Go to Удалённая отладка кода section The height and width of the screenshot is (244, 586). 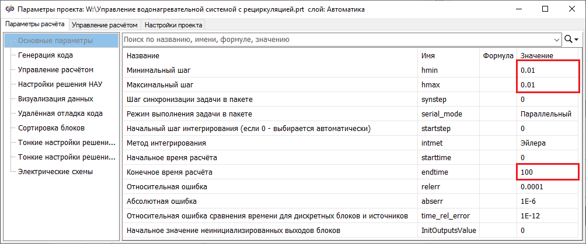pyautogui.click(x=60, y=114)
